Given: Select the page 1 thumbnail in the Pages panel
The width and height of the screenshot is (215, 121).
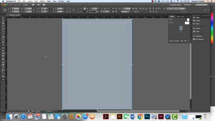Looking at the screenshot, I should coord(181,28).
